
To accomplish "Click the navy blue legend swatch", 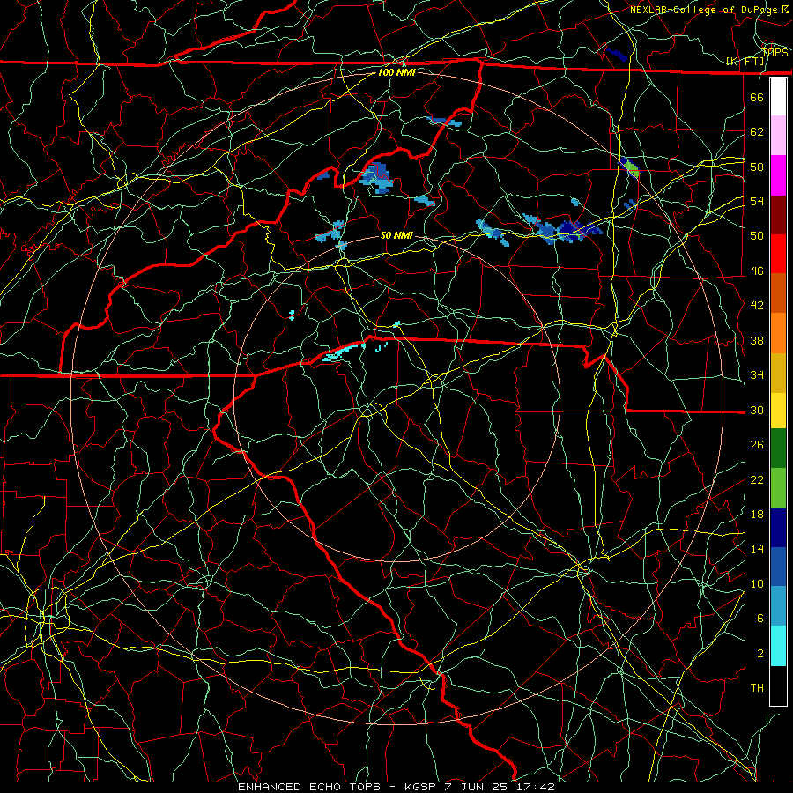I will coord(778,528).
